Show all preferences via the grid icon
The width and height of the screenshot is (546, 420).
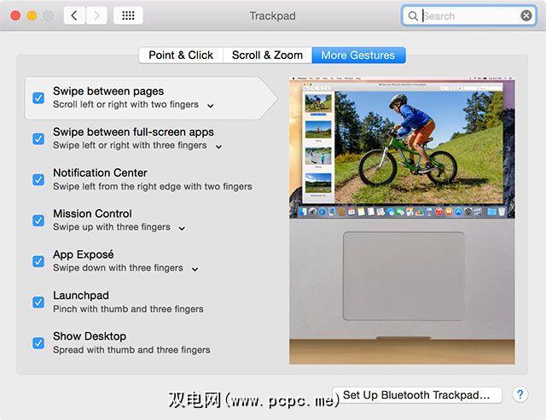tap(128, 15)
